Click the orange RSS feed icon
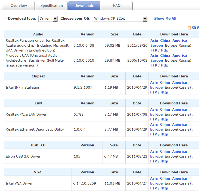Image resolution: width=201 pixels, height=193 pixels. 189,28
